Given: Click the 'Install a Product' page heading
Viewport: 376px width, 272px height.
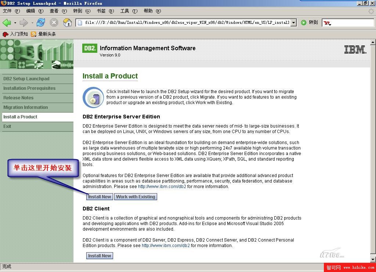Looking at the screenshot, I should (x=110, y=76).
